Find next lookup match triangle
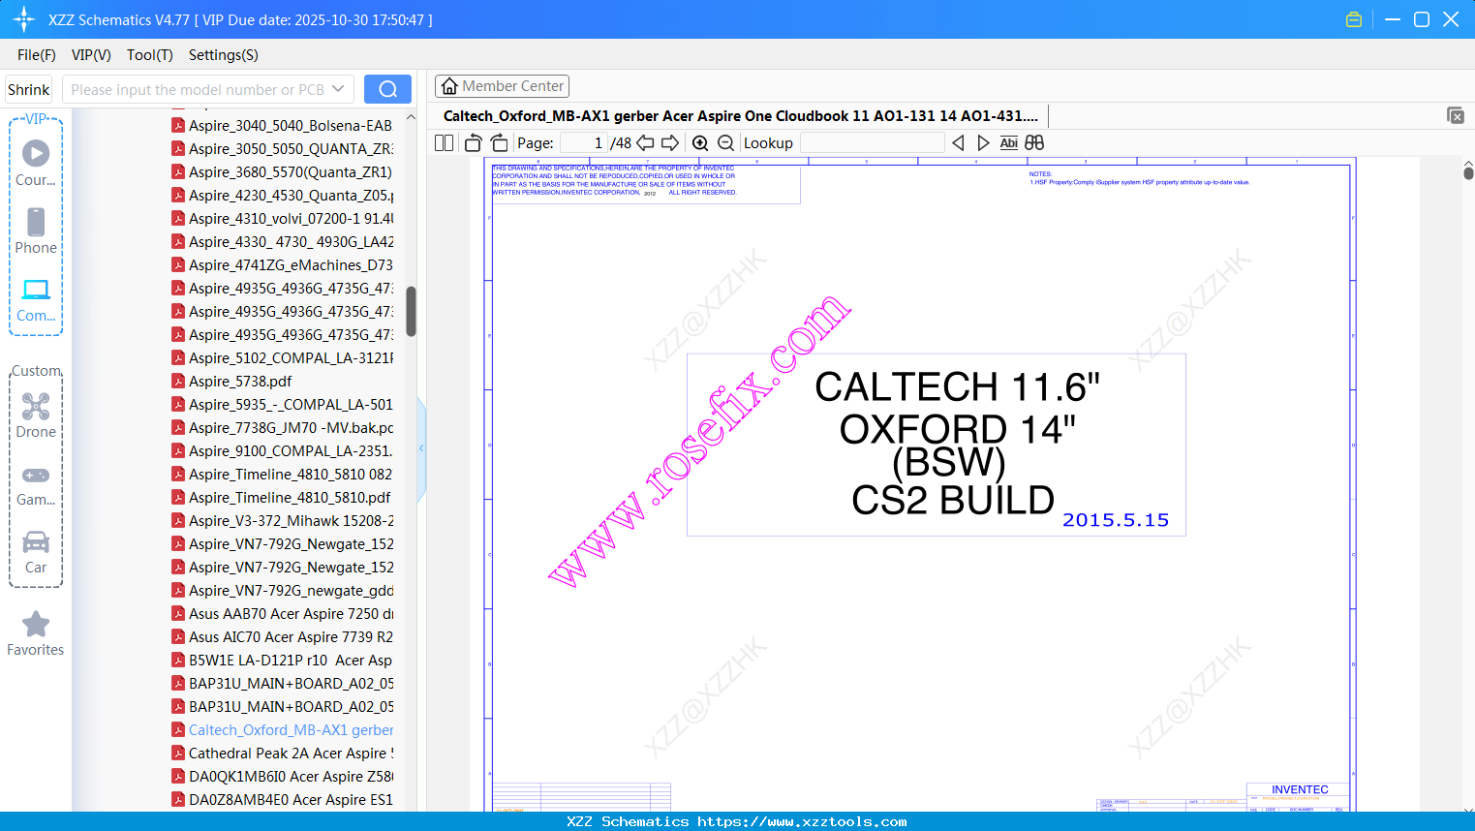Screen dimensions: 1475x831 pos(983,142)
